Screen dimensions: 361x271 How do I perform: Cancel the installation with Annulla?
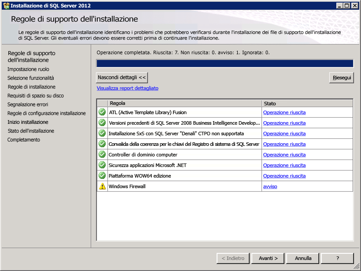[302, 258]
